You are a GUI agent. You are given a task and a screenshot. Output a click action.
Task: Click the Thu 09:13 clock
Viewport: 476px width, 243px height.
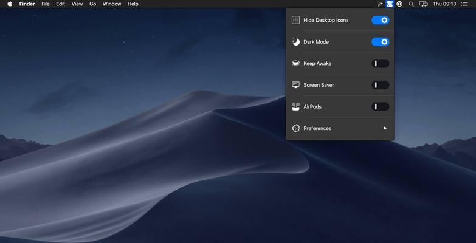(x=444, y=4)
